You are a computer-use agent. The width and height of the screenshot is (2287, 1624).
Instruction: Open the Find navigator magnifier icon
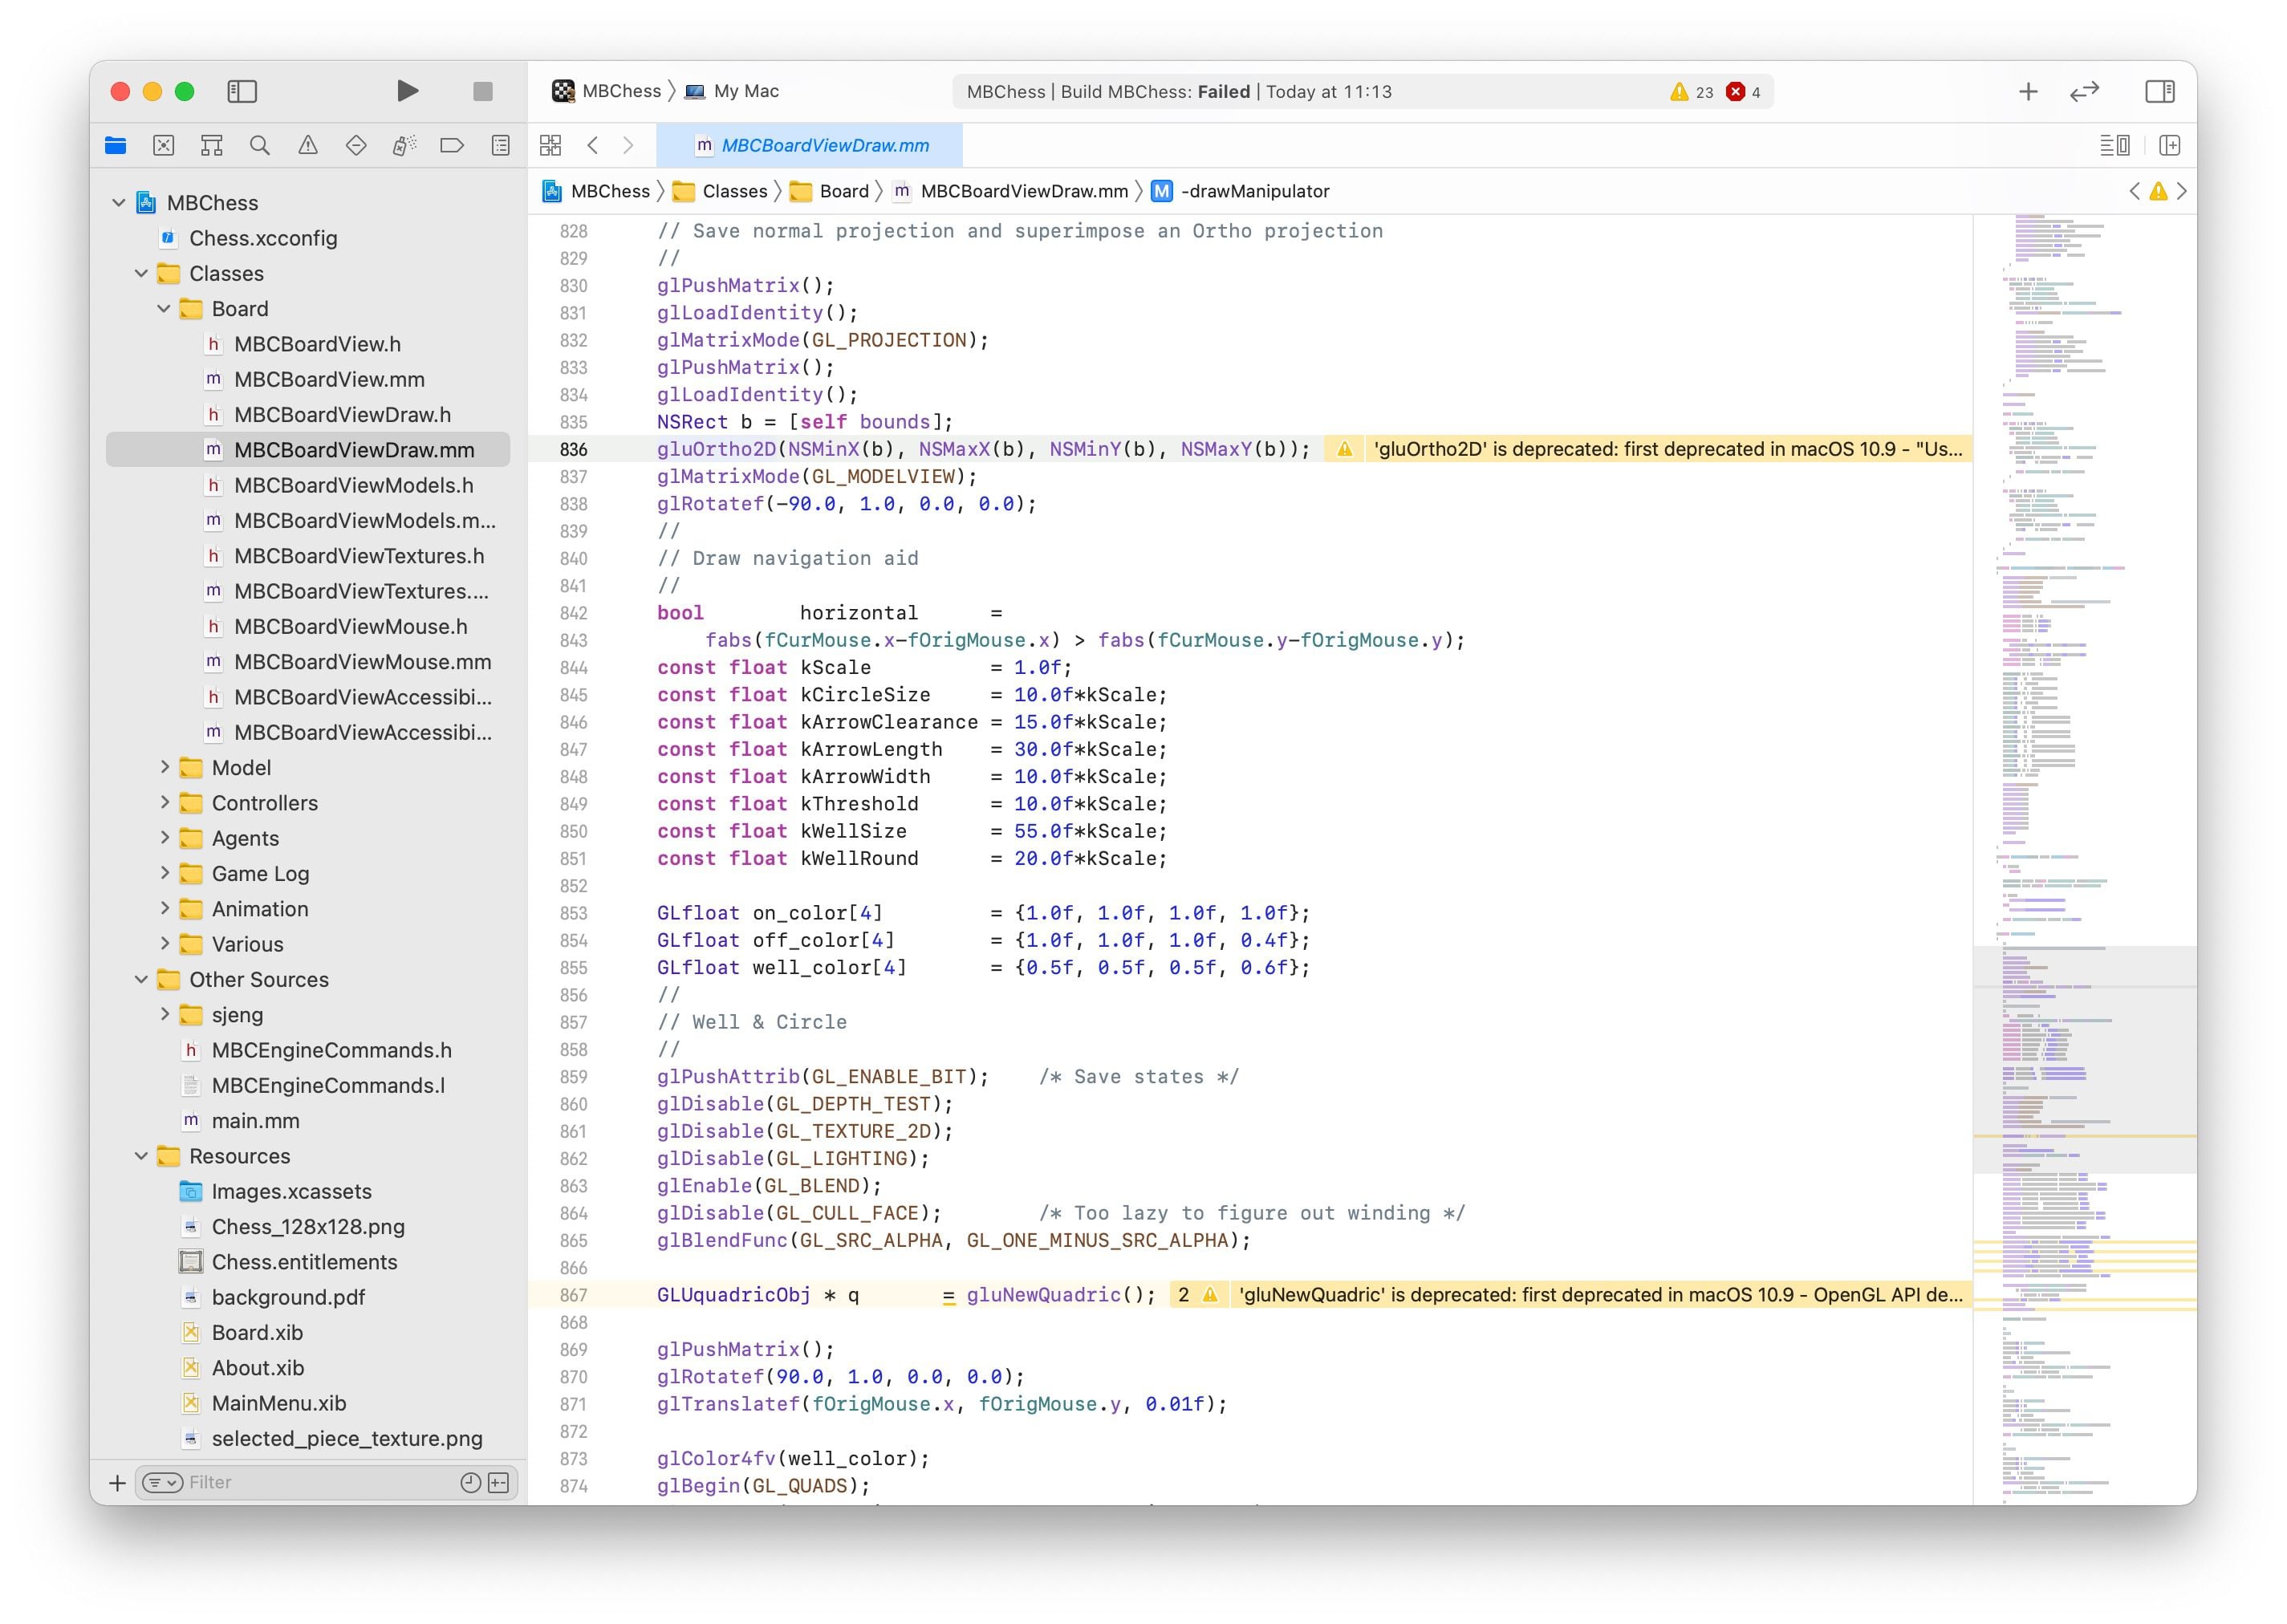coord(260,146)
